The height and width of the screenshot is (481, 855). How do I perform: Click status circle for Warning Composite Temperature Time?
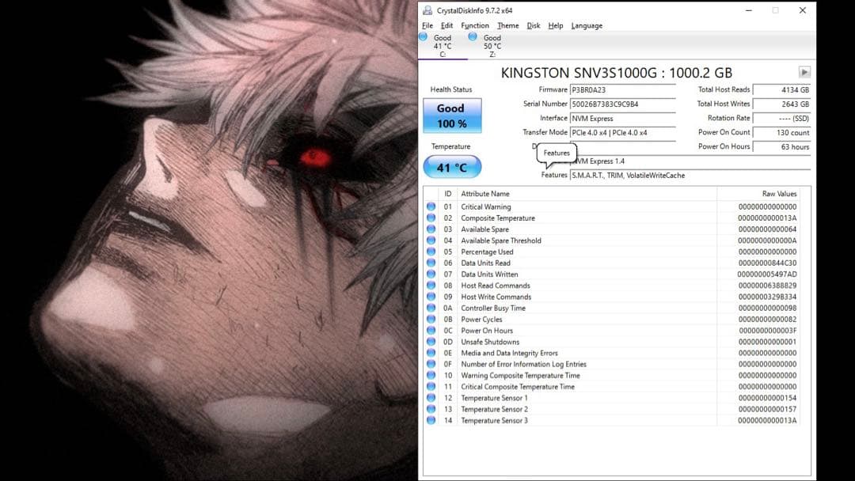click(431, 375)
